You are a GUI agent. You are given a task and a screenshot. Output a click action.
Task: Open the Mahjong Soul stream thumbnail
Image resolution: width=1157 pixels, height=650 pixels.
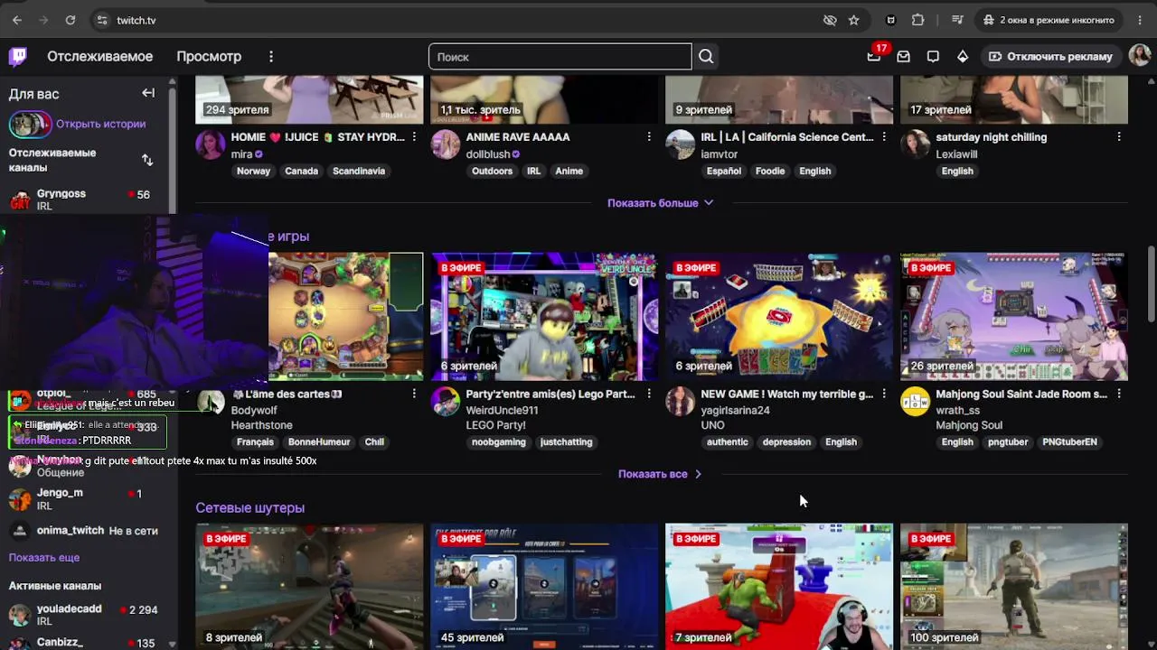(x=1014, y=317)
